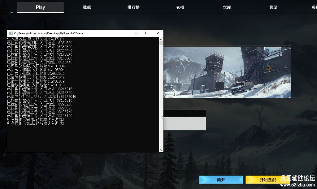Click the ByPassHWID console window icon
Screen dimensions: 317x189
point(11,33)
